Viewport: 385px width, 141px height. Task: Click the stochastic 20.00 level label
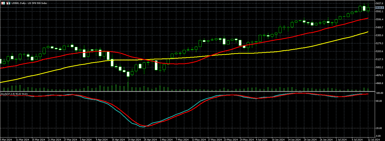[379, 128]
